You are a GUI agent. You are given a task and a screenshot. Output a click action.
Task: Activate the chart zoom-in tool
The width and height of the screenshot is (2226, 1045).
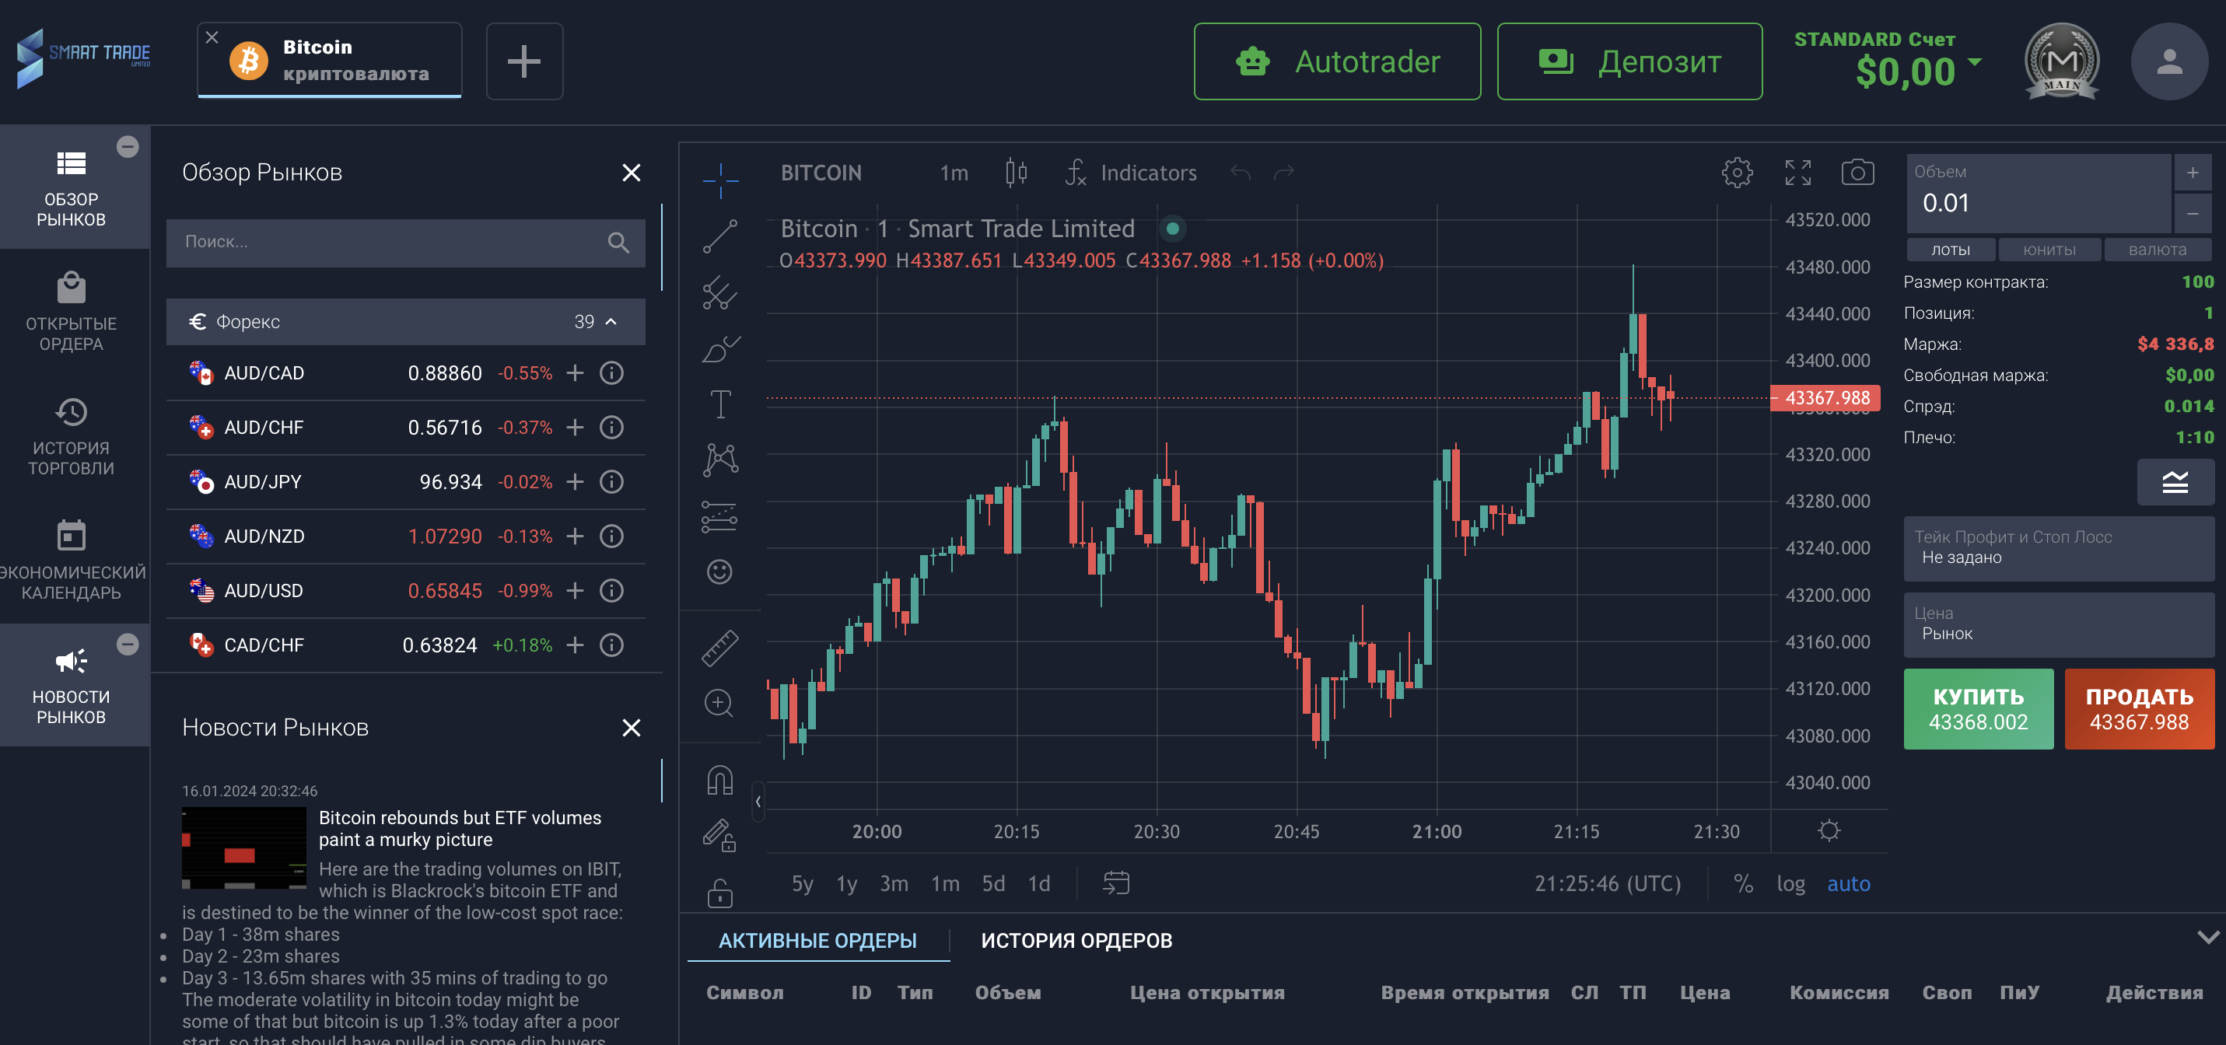tap(719, 703)
